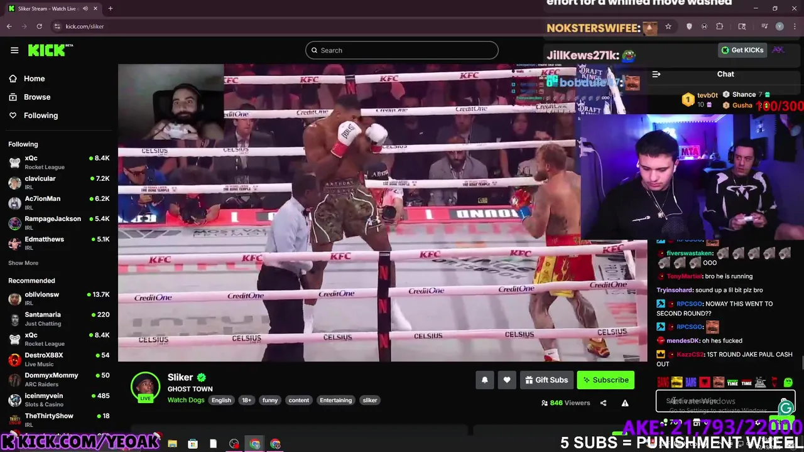Screen dimensions: 804x452
Task: Click chat user fiverswastaken
Action: pos(690,254)
